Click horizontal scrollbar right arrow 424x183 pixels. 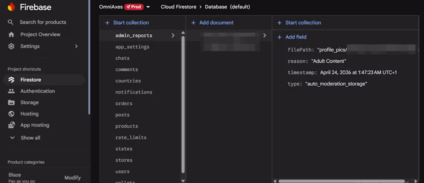pyautogui.click(x=416, y=181)
